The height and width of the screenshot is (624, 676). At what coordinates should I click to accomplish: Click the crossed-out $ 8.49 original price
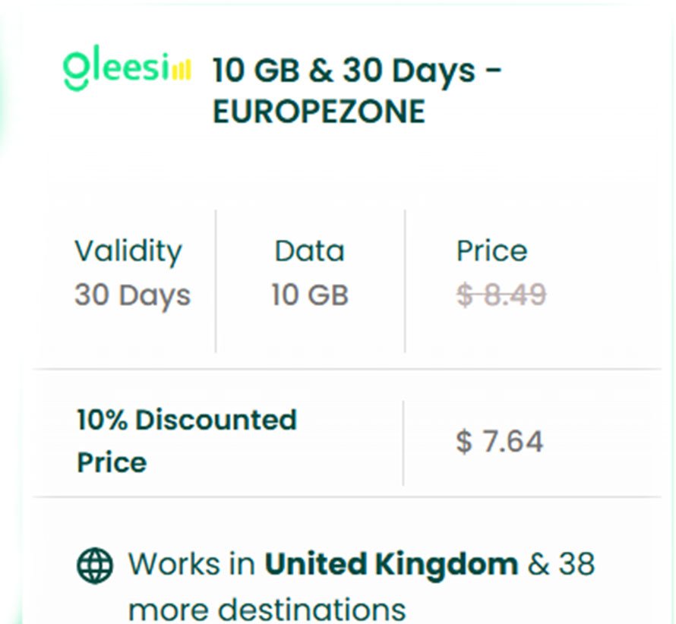(x=501, y=295)
